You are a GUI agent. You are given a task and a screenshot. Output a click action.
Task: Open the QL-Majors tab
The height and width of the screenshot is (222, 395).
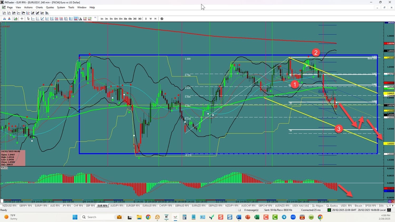(317, 206)
